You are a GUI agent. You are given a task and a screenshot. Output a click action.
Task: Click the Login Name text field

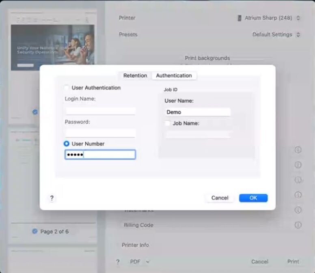(x=100, y=111)
